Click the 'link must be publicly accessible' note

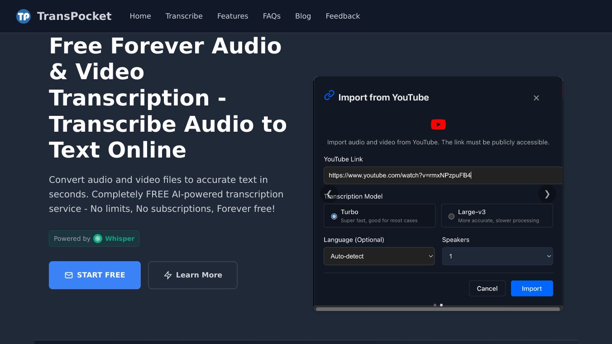(438, 142)
